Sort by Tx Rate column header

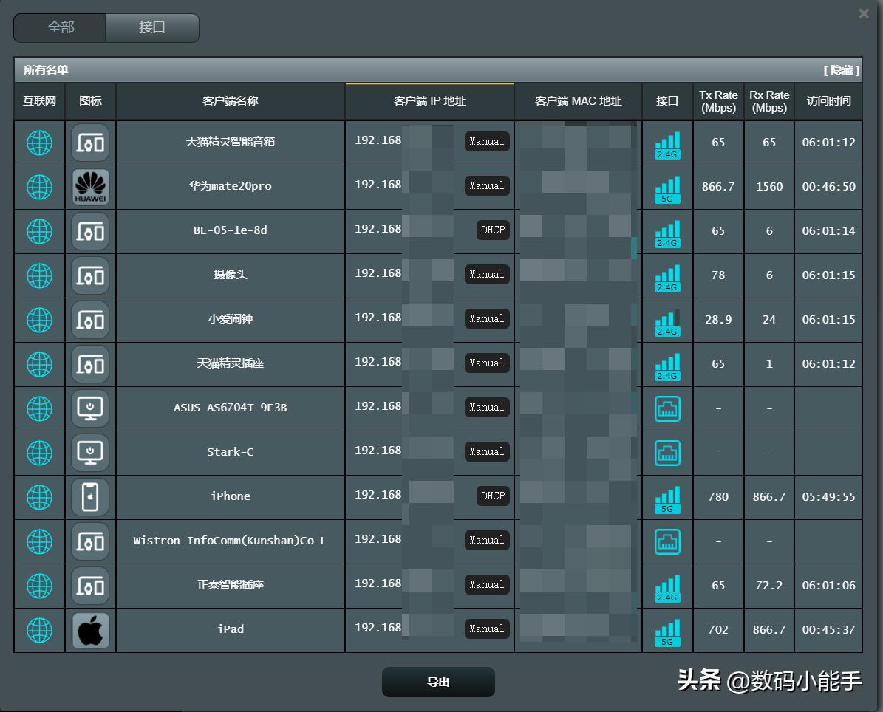718,101
